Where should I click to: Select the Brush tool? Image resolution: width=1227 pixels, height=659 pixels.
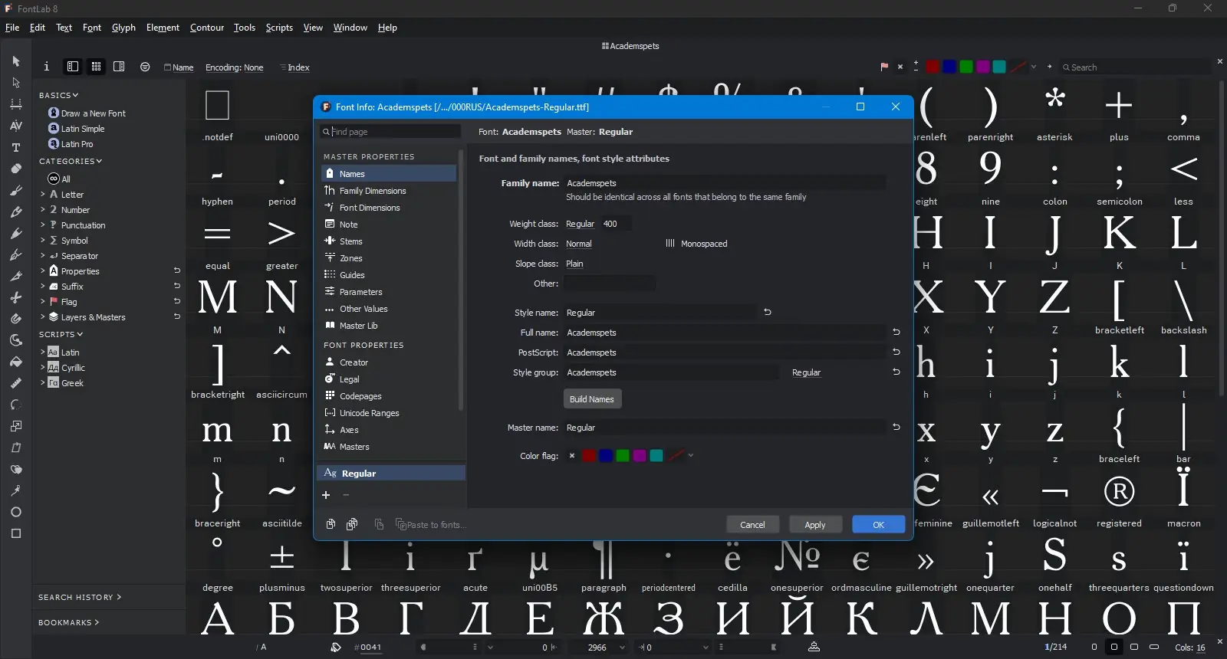[16, 190]
